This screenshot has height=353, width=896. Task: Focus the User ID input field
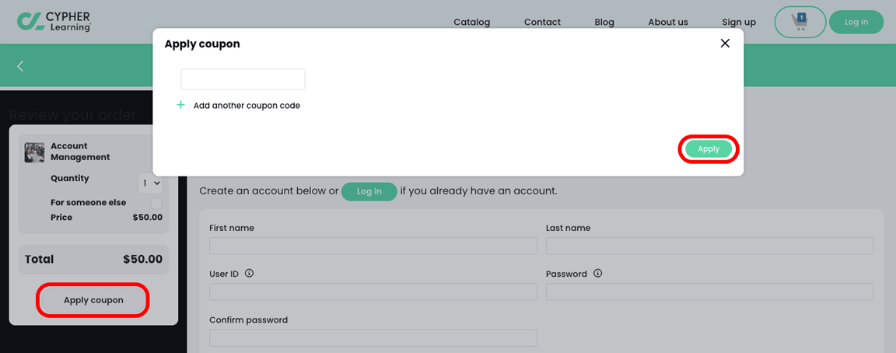pyautogui.click(x=373, y=292)
